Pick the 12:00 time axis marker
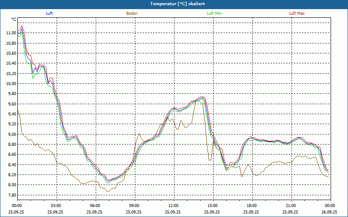Screen dimensions: 348x217 click(174, 206)
